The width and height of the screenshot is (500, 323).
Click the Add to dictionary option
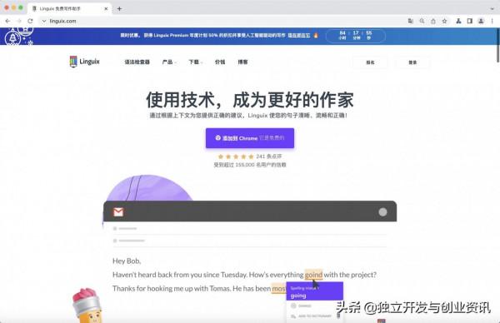tap(311, 316)
